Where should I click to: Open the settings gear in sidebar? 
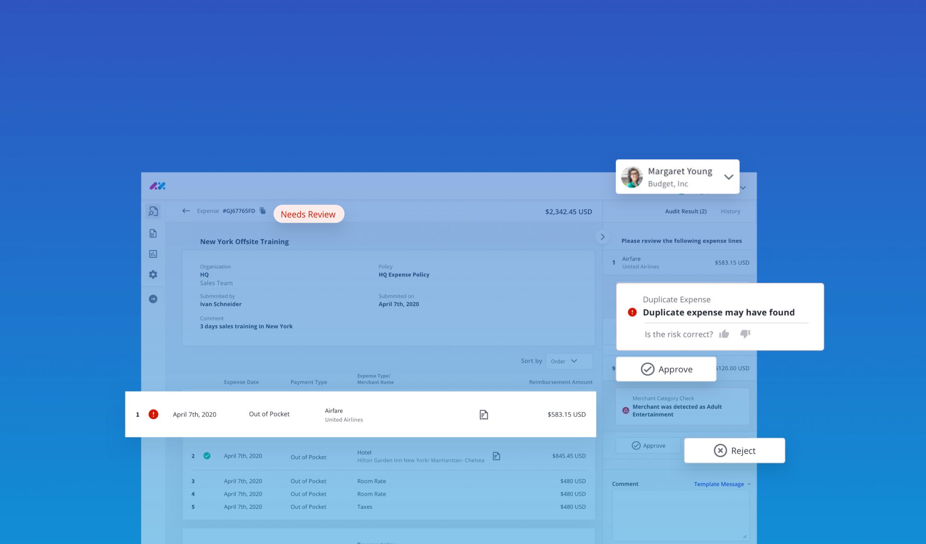153,274
